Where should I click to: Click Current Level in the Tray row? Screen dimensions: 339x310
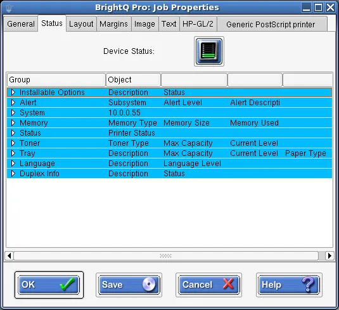click(254, 153)
